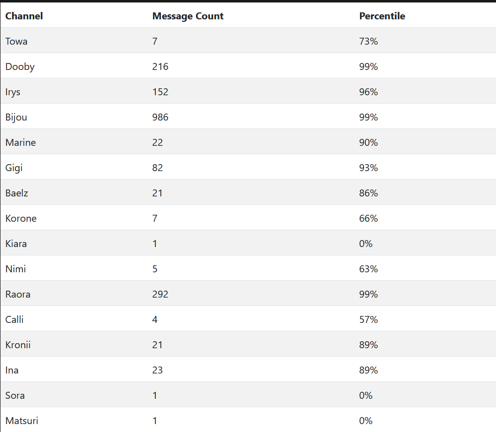Click Ina's message count of 23

click(157, 370)
